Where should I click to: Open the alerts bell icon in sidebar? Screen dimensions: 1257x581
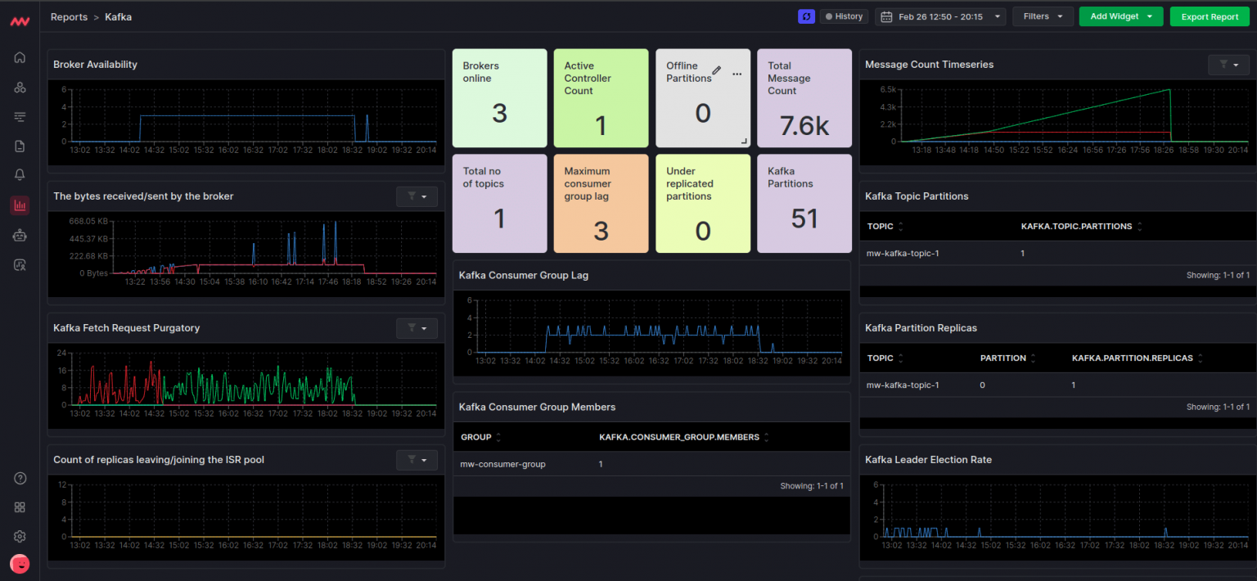20,175
